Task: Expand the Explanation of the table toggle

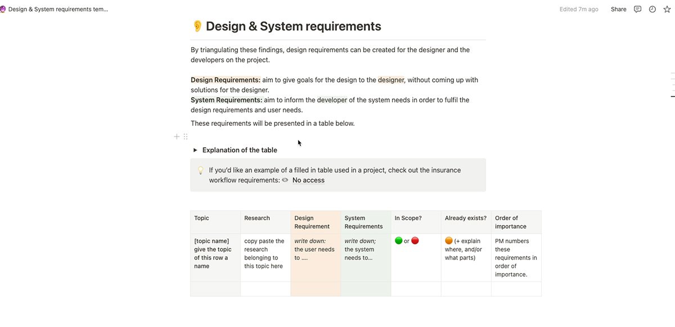Action: pos(195,150)
